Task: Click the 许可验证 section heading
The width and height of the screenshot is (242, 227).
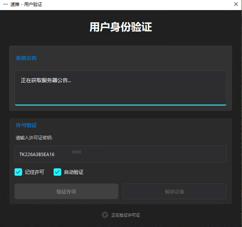Action: 26,125
